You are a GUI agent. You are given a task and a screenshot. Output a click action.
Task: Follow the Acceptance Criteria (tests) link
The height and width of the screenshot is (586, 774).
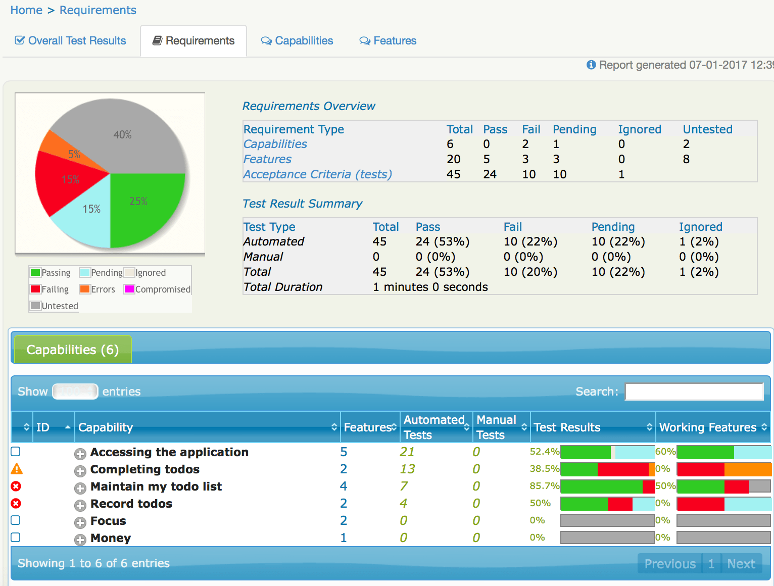(317, 174)
